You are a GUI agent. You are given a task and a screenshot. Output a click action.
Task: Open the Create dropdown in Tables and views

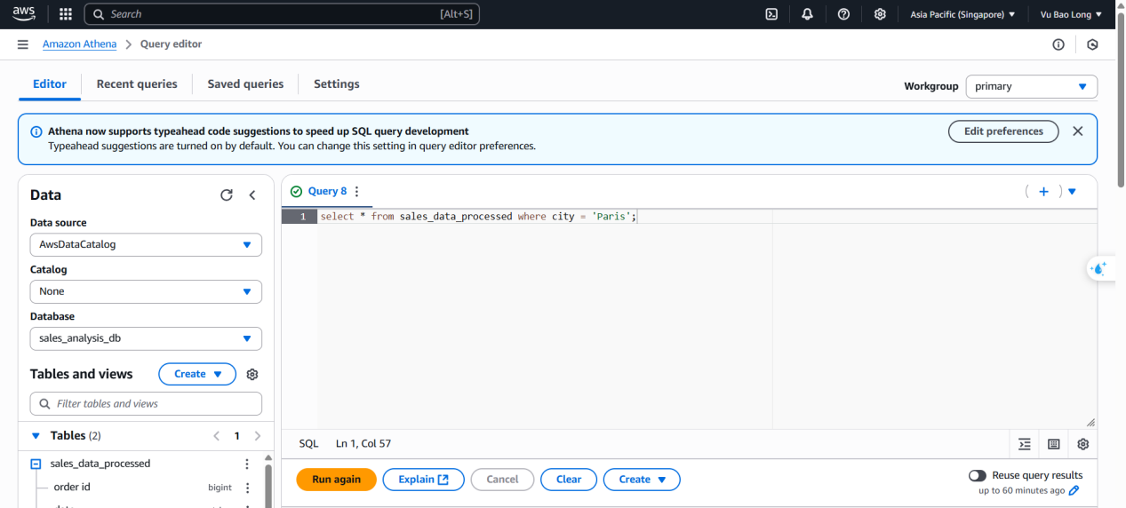point(197,374)
